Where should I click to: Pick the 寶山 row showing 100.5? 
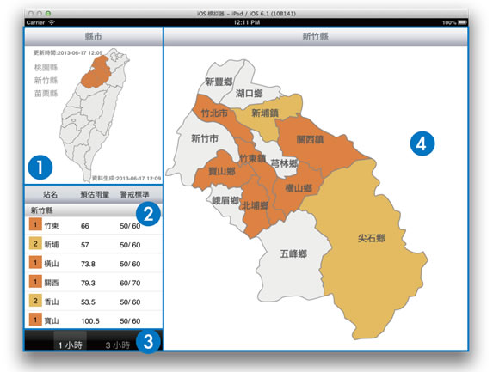coord(94,320)
